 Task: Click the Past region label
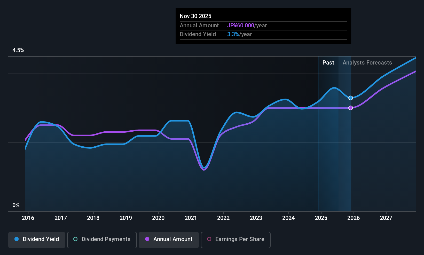[x=328, y=63]
